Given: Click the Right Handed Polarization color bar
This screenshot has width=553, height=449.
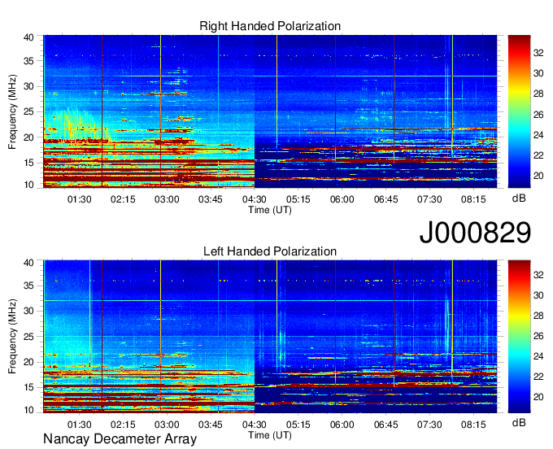Looking at the screenshot, I should 519,111.
